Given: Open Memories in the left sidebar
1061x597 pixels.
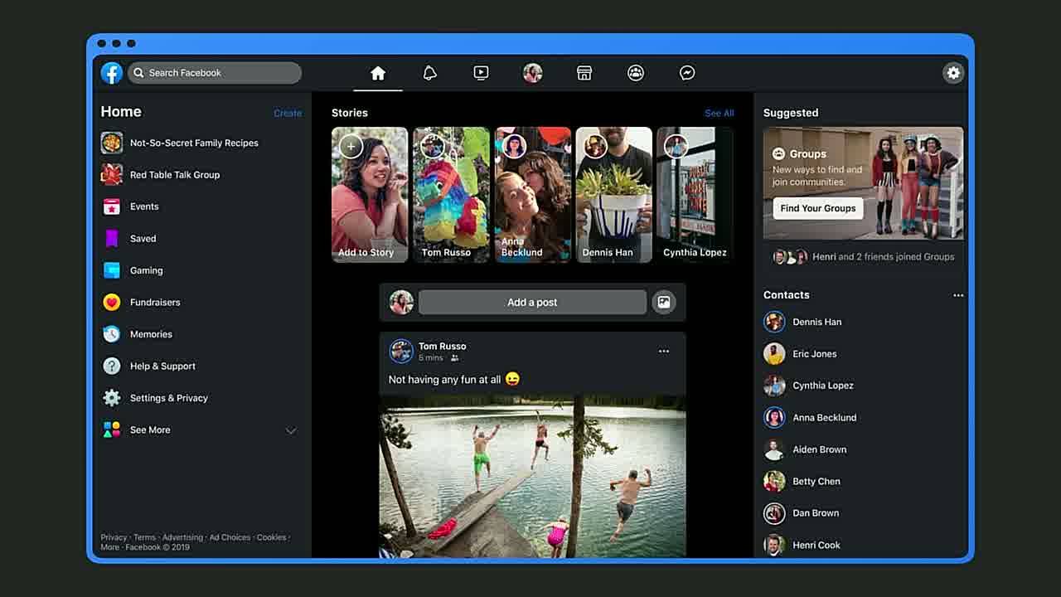Looking at the screenshot, I should [x=151, y=333].
